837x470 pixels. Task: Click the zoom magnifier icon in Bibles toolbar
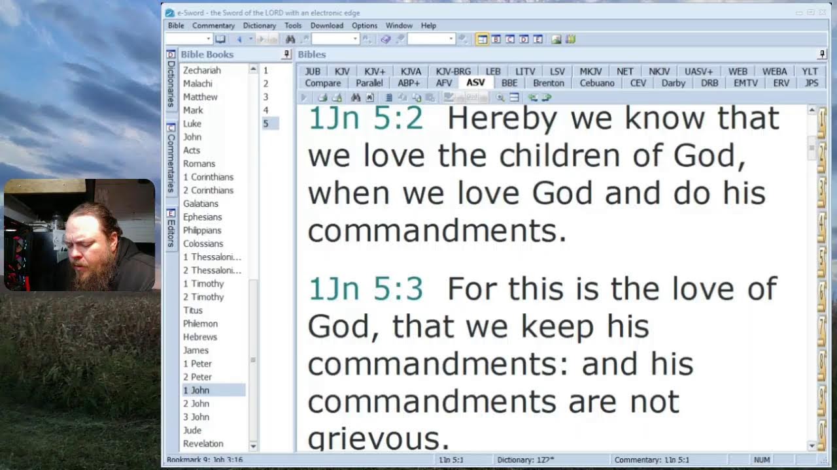(500, 97)
